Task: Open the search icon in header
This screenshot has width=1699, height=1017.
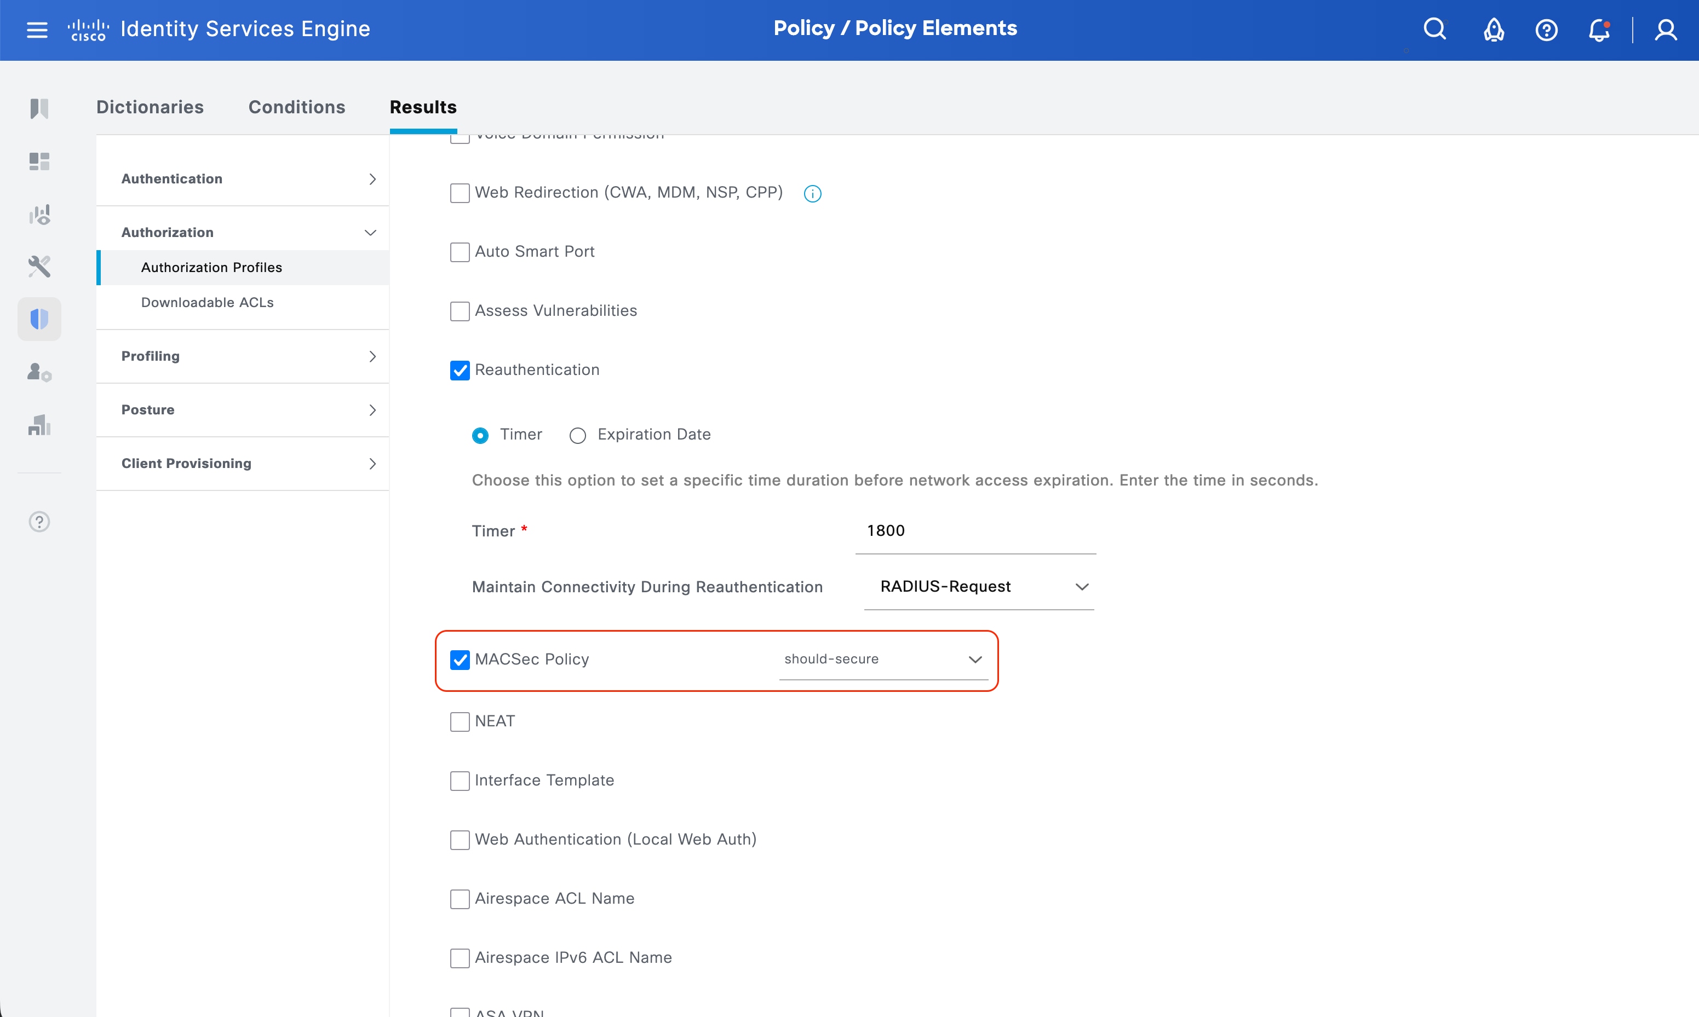Action: click(x=1434, y=30)
